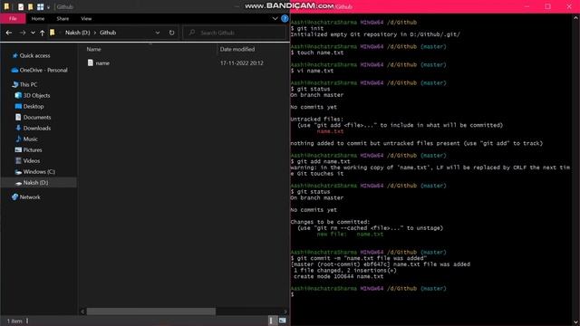Click the OneDrive cloud icon
The width and height of the screenshot is (580, 326).
(x=14, y=70)
